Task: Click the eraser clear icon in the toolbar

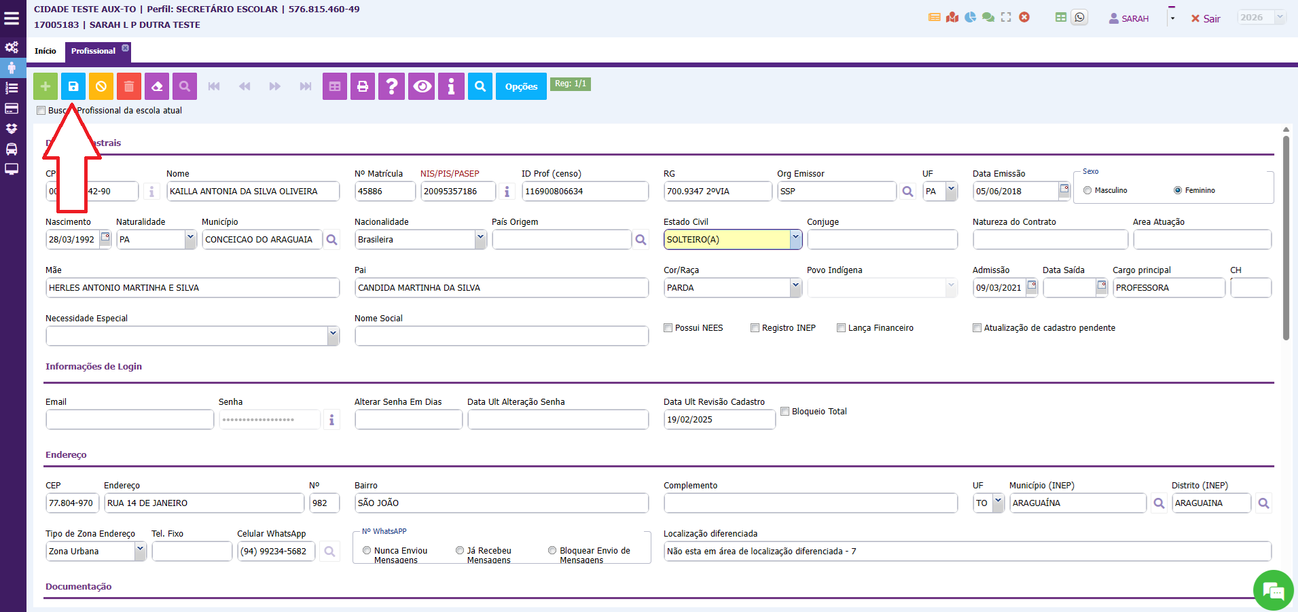Action: coord(157,86)
